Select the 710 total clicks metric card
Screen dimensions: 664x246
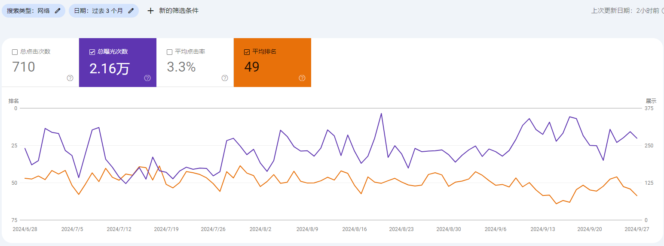point(40,63)
